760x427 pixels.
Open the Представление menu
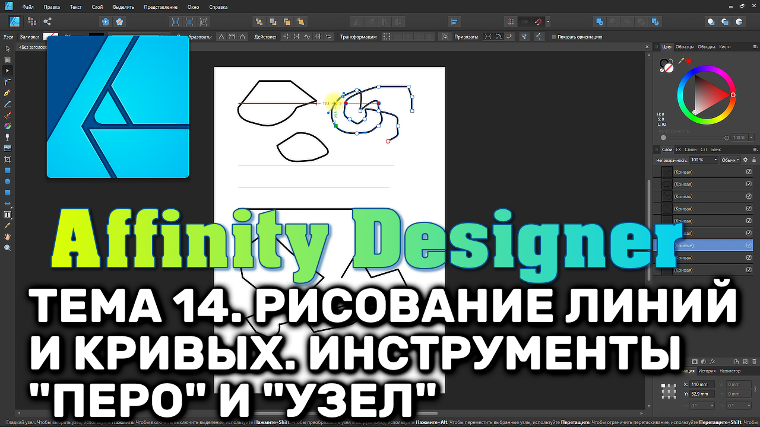(159, 8)
